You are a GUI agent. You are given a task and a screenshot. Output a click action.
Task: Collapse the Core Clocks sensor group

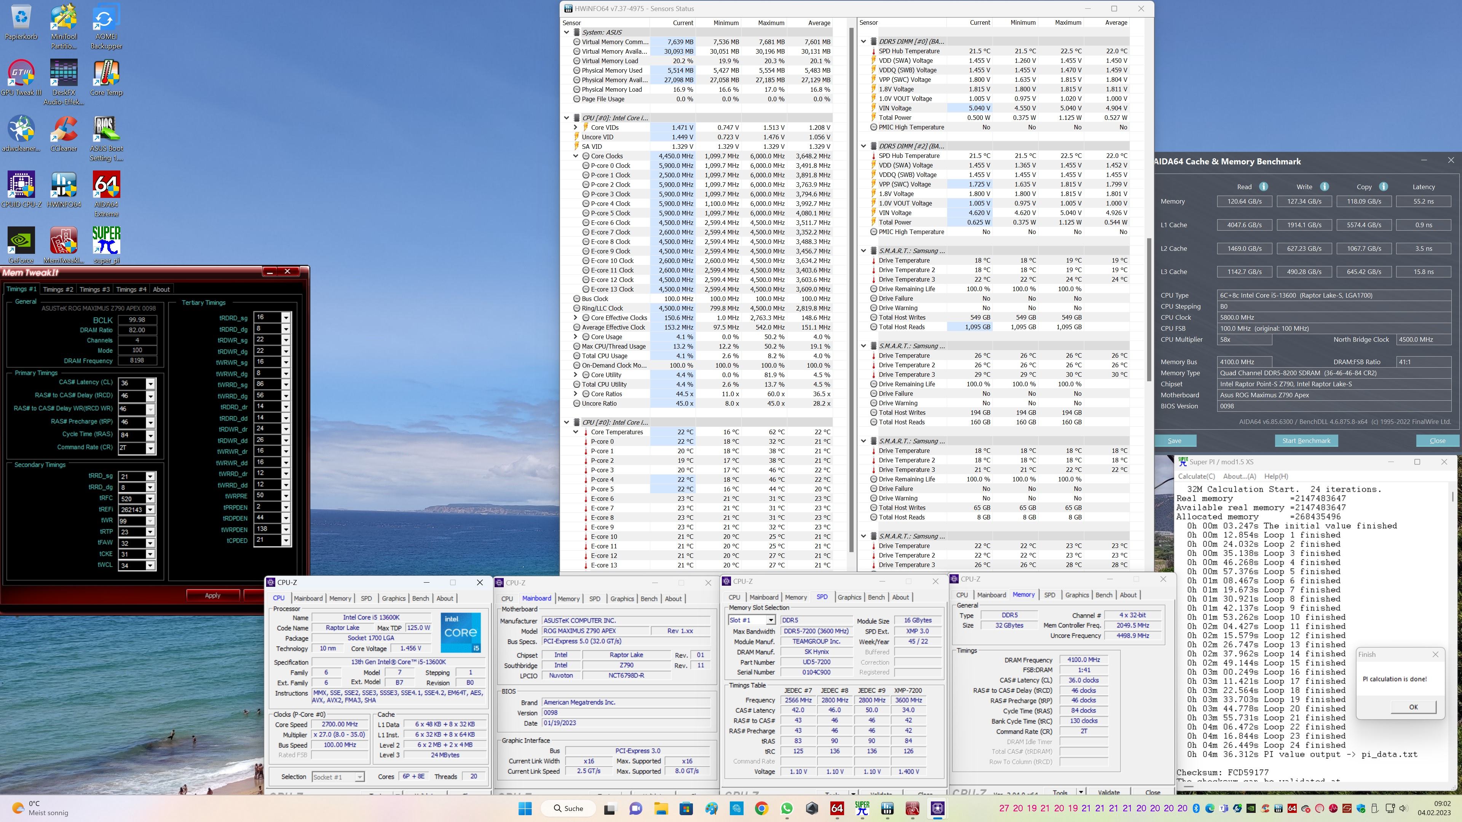pyautogui.click(x=576, y=156)
